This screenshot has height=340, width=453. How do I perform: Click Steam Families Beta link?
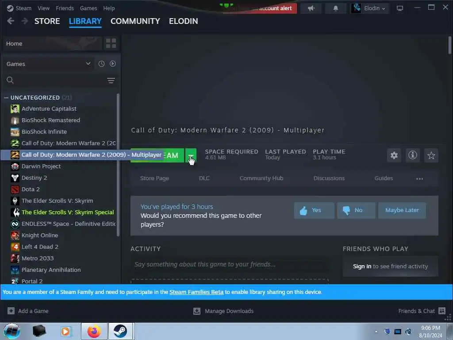tap(196, 292)
